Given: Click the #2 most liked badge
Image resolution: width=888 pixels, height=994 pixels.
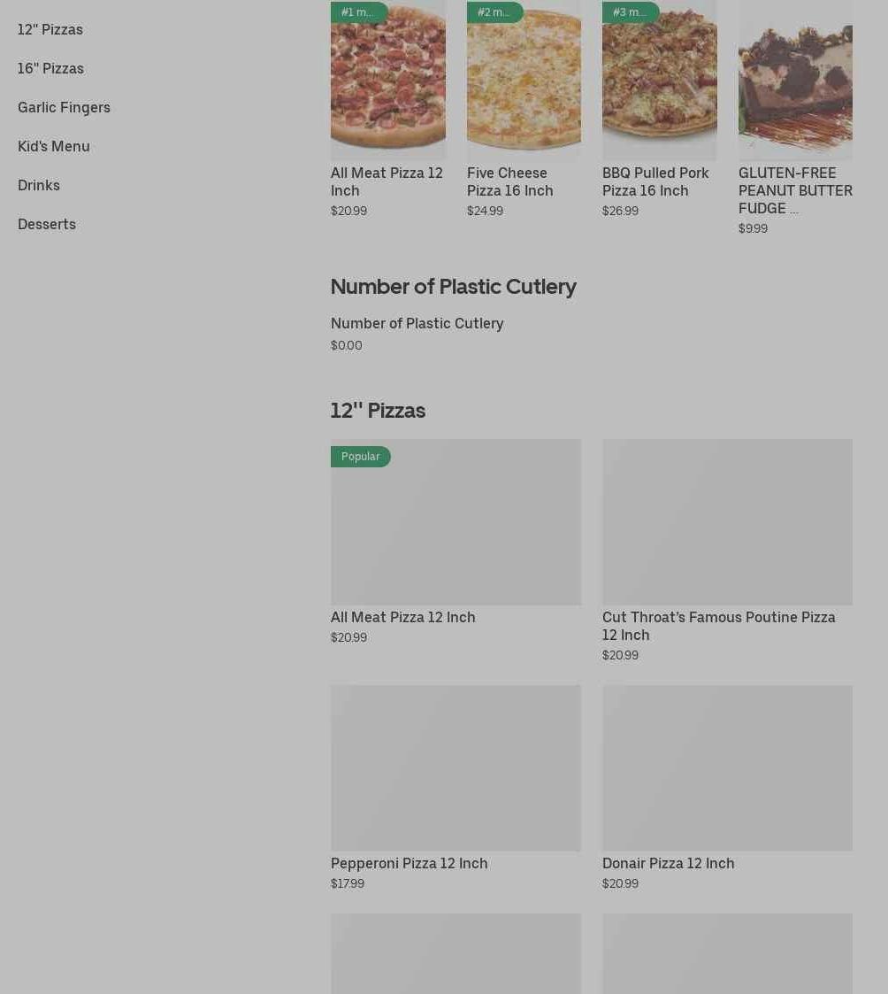Looking at the screenshot, I should (494, 12).
